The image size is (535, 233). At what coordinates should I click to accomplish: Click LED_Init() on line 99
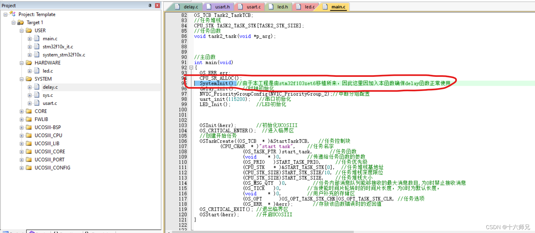(215, 104)
